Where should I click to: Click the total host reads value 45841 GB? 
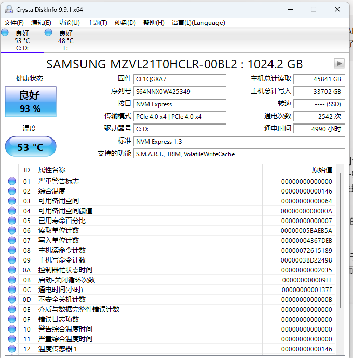click(319, 79)
